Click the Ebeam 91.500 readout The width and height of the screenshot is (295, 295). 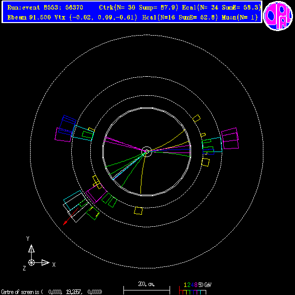(29, 18)
